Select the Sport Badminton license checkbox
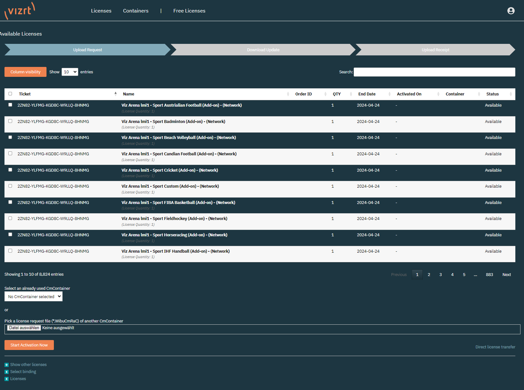This screenshot has height=390, width=524. (10, 121)
